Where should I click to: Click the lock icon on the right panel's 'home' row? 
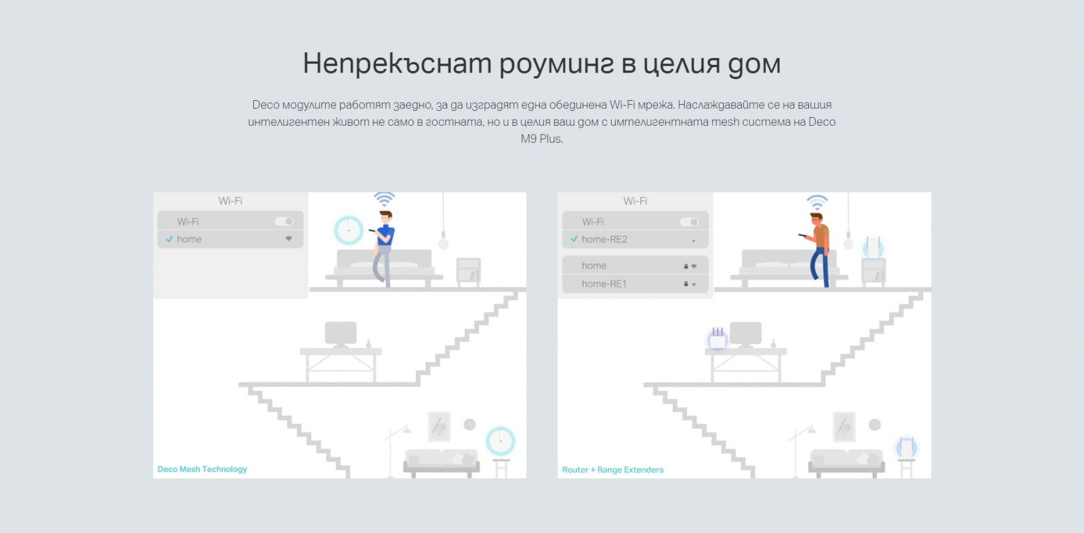pos(686,266)
